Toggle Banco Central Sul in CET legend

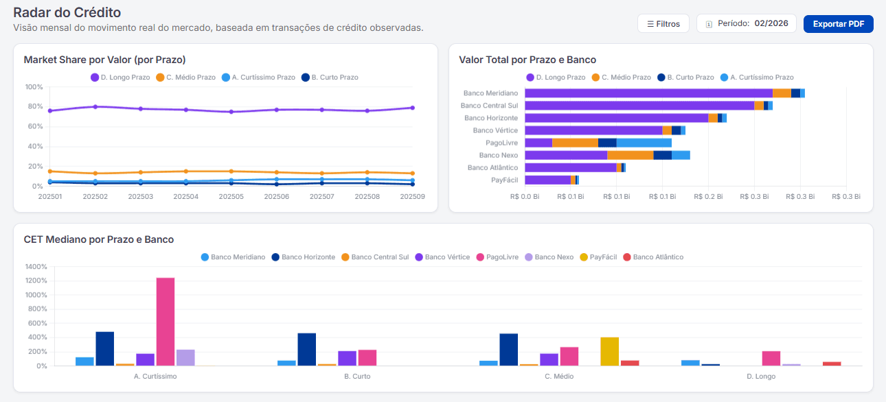(375, 257)
